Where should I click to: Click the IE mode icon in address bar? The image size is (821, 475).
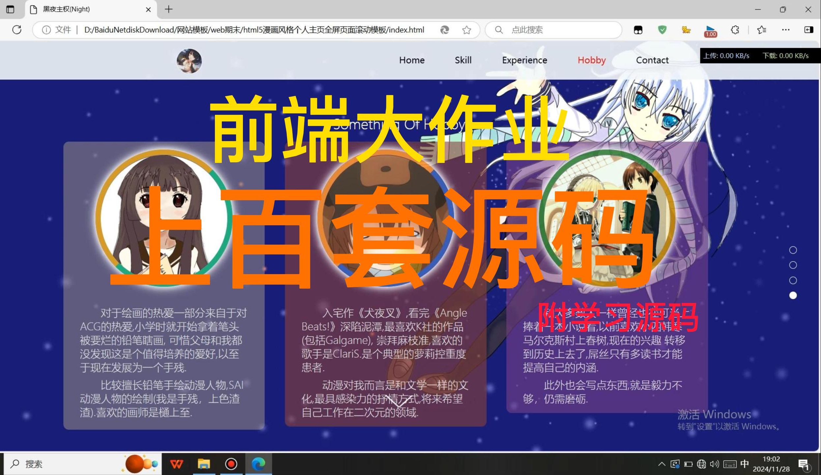pyautogui.click(x=444, y=30)
